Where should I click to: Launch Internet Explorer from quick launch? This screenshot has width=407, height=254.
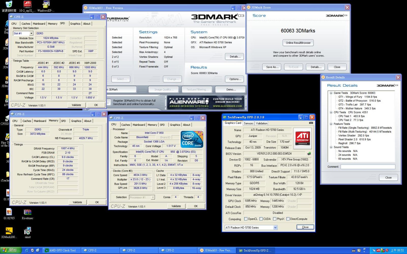(x=27, y=250)
